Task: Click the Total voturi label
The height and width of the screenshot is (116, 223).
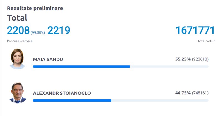Action: pos(207,41)
